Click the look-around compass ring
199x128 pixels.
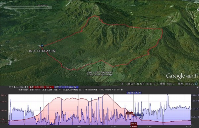(192, 8)
